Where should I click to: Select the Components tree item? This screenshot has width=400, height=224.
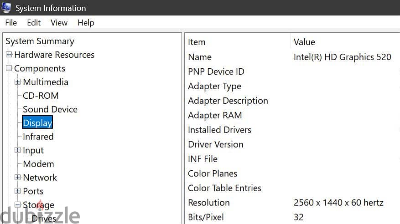[x=40, y=68]
